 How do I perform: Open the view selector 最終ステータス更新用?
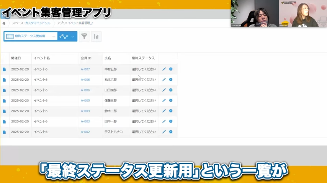[x=31, y=36]
